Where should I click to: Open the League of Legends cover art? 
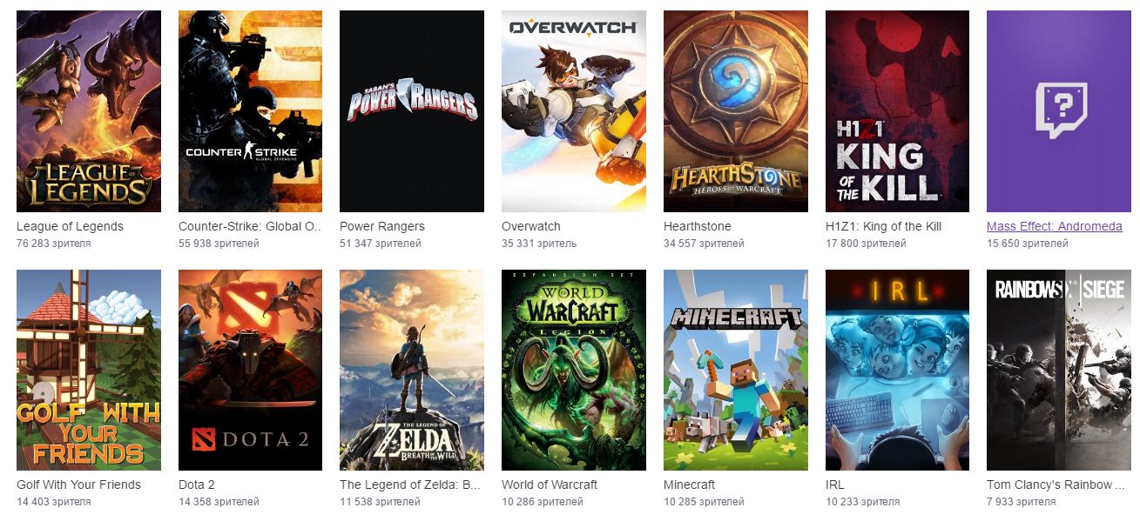[x=89, y=111]
